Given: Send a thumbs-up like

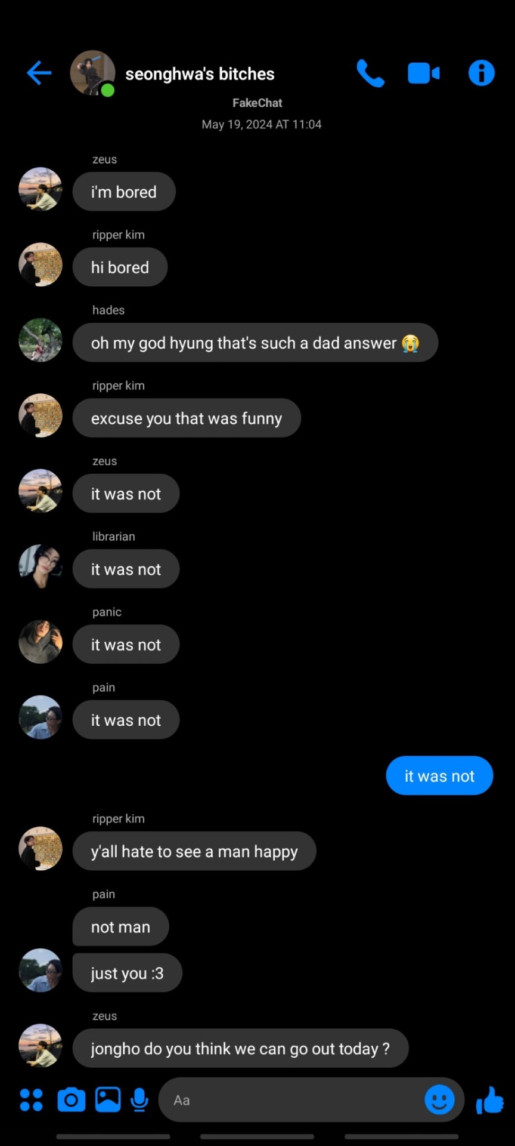Looking at the screenshot, I should click(490, 1099).
